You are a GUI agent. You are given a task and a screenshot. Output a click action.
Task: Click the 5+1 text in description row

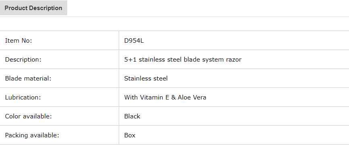click(x=130, y=60)
